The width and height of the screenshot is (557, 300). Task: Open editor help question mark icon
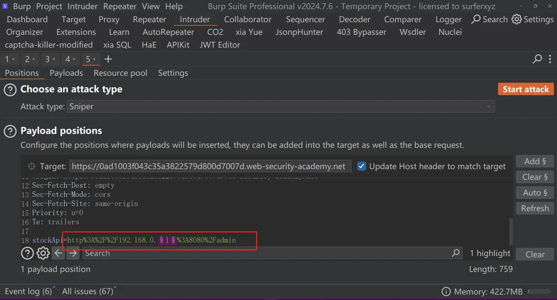pos(27,253)
